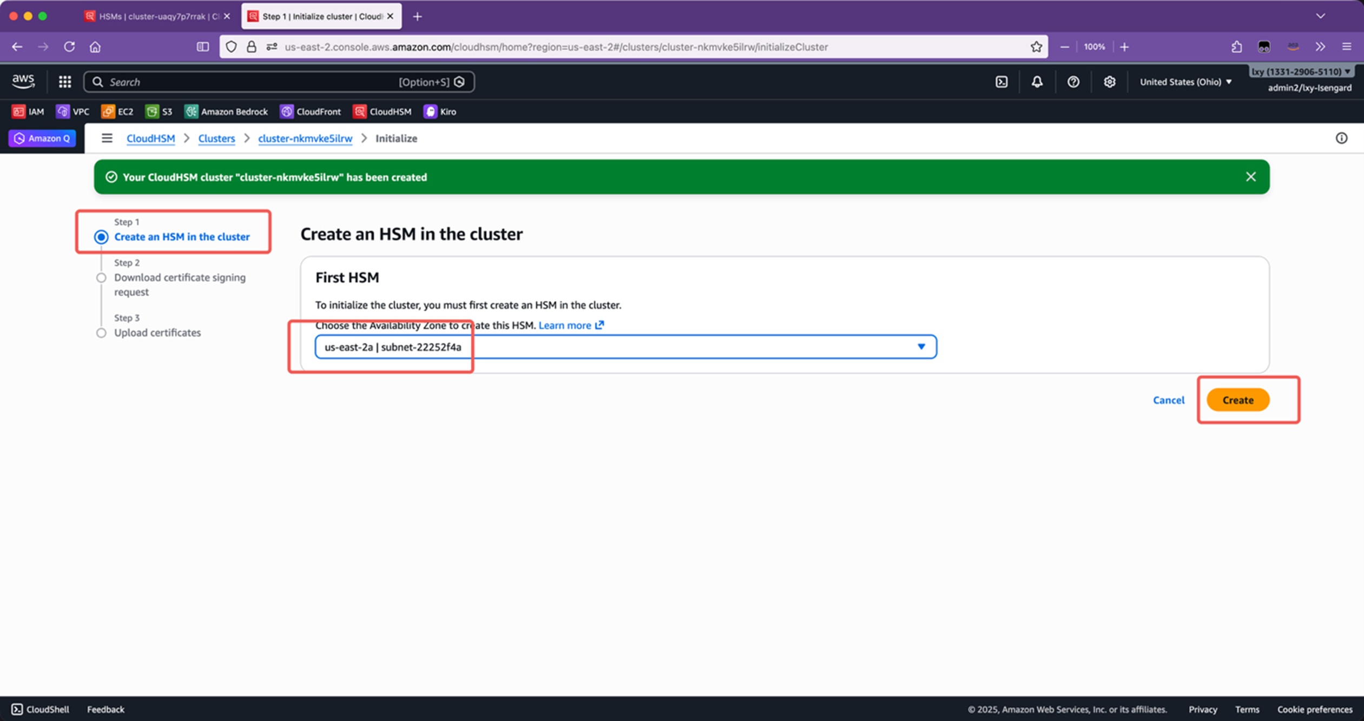Select Step 3 Upload certificates radio

click(x=101, y=333)
